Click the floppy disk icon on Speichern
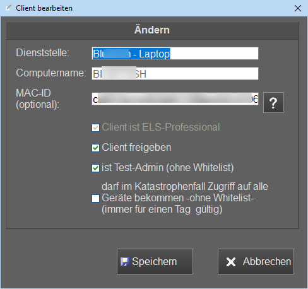 (124, 262)
